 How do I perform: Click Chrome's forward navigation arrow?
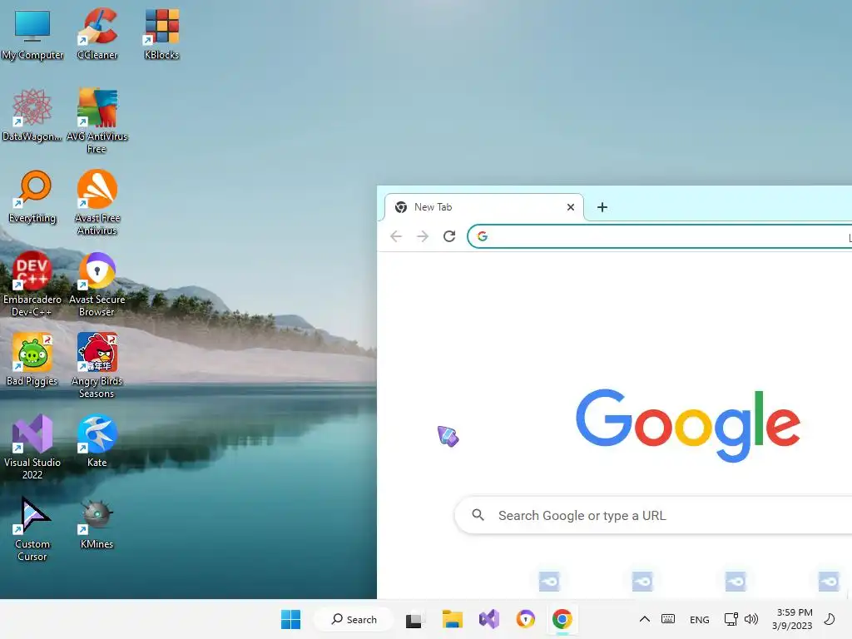coord(423,236)
